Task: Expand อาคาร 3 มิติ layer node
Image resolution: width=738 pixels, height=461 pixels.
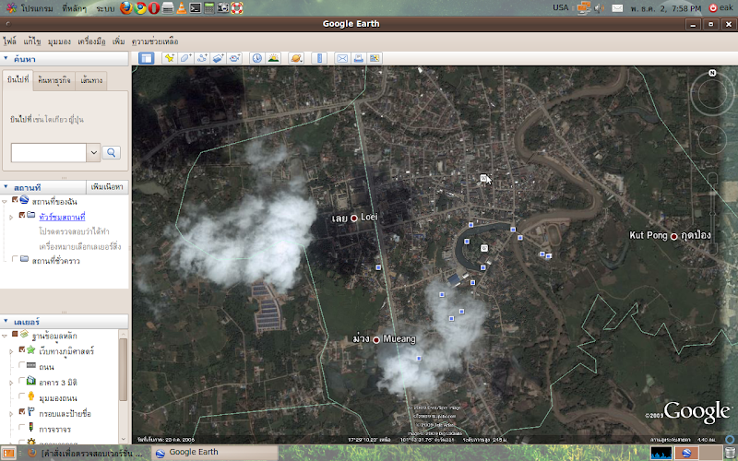Action: tap(11, 383)
